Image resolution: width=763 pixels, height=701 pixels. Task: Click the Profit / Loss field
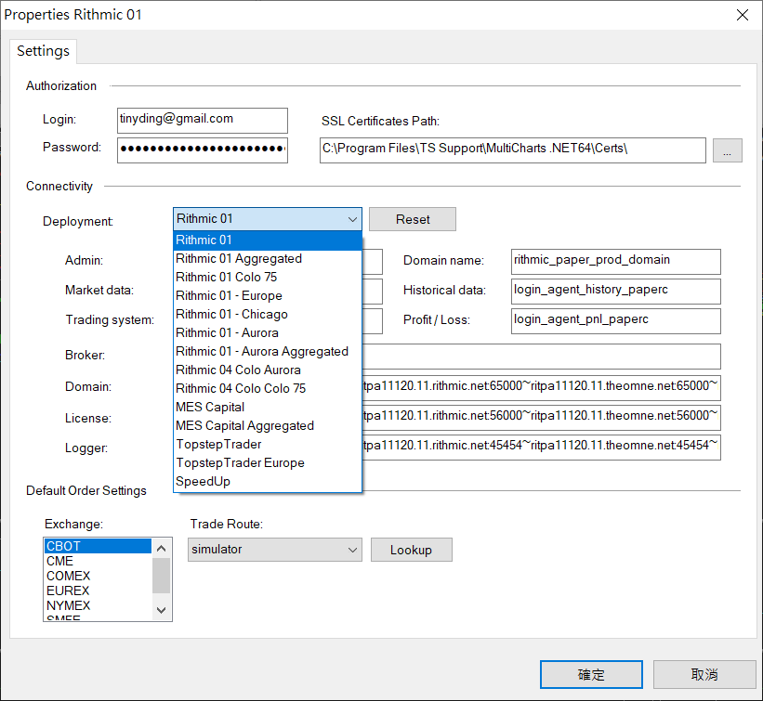point(615,321)
